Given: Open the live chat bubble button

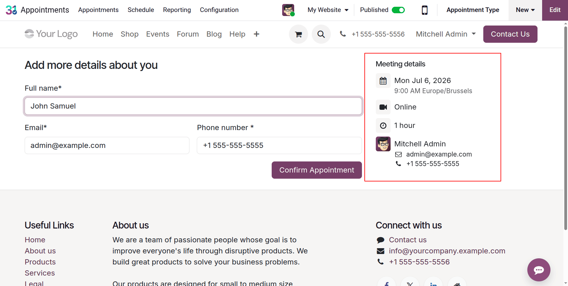Looking at the screenshot, I should (x=539, y=270).
